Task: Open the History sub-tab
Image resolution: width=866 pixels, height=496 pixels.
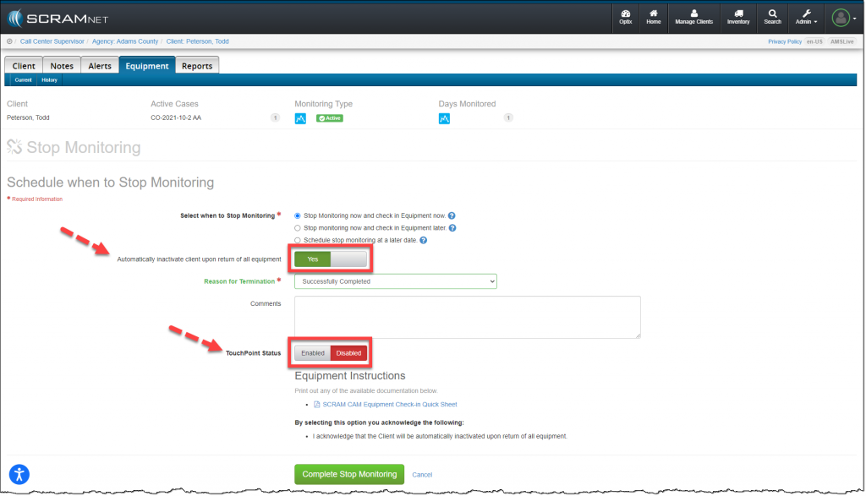Action: click(x=49, y=79)
